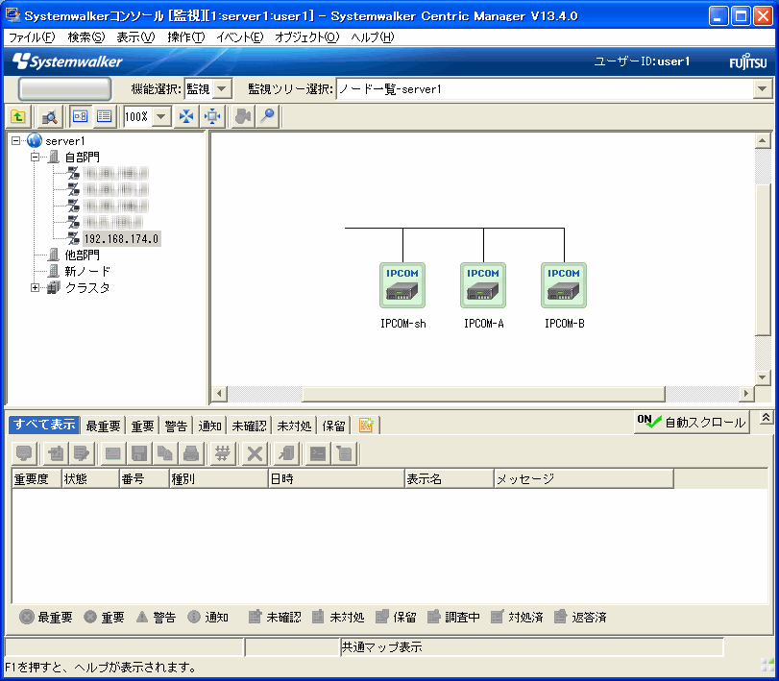Click the grayed camera icon in toolbar
This screenshot has width=779, height=681.
243,116
